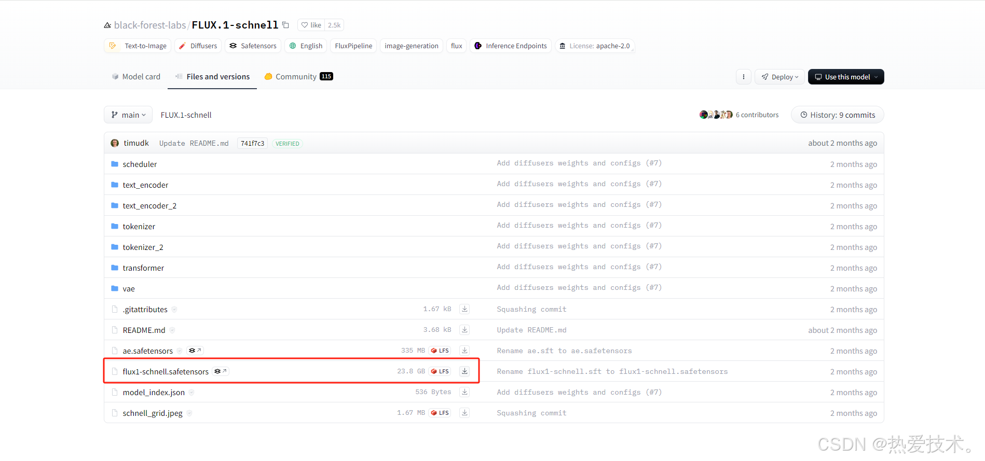Viewport: 985px width, 461px height.
Task: Open the text_encoder folder
Action: [145, 185]
